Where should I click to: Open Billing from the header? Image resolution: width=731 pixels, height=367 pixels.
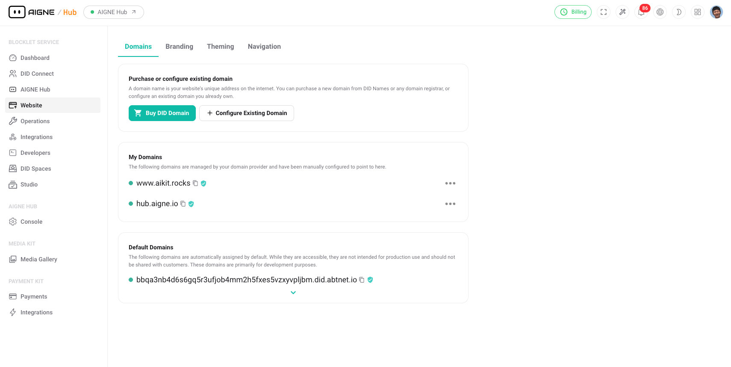point(573,12)
